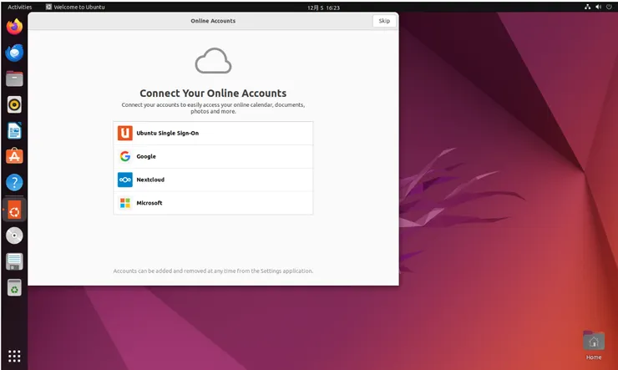Open Welcome to Ubuntu app menu
This screenshot has height=370, width=618.
[x=75, y=7]
